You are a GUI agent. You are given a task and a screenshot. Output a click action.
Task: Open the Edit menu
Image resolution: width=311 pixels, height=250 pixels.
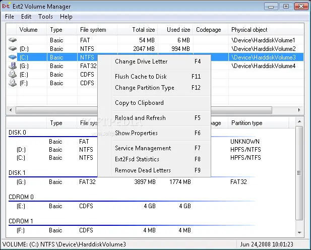[26, 17]
